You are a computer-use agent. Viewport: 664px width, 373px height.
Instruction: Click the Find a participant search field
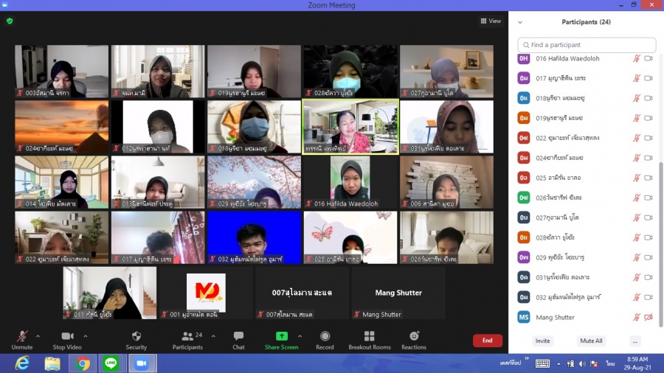[x=587, y=45]
